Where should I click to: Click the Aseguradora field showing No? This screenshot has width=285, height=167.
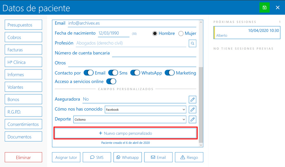click(x=134, y=100)
